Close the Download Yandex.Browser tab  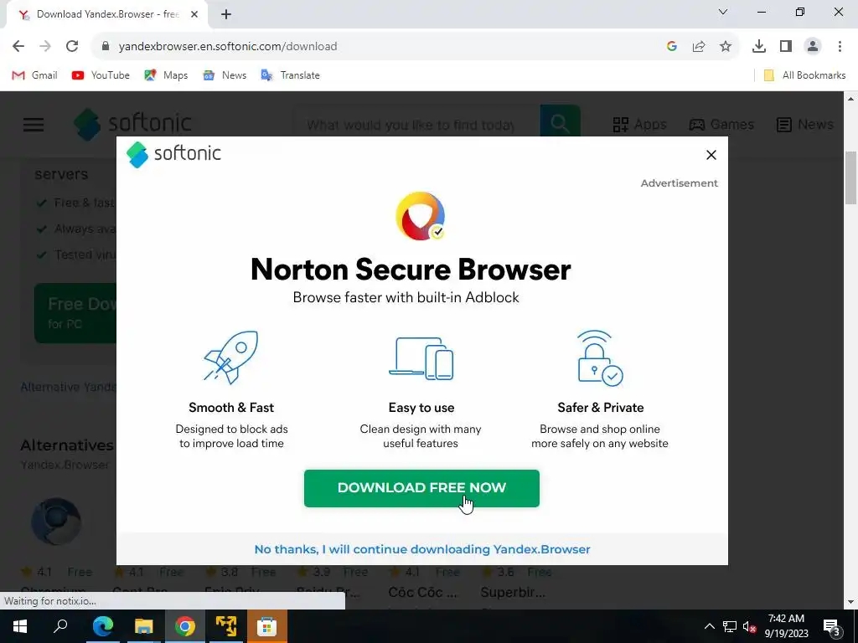point(194,15)
